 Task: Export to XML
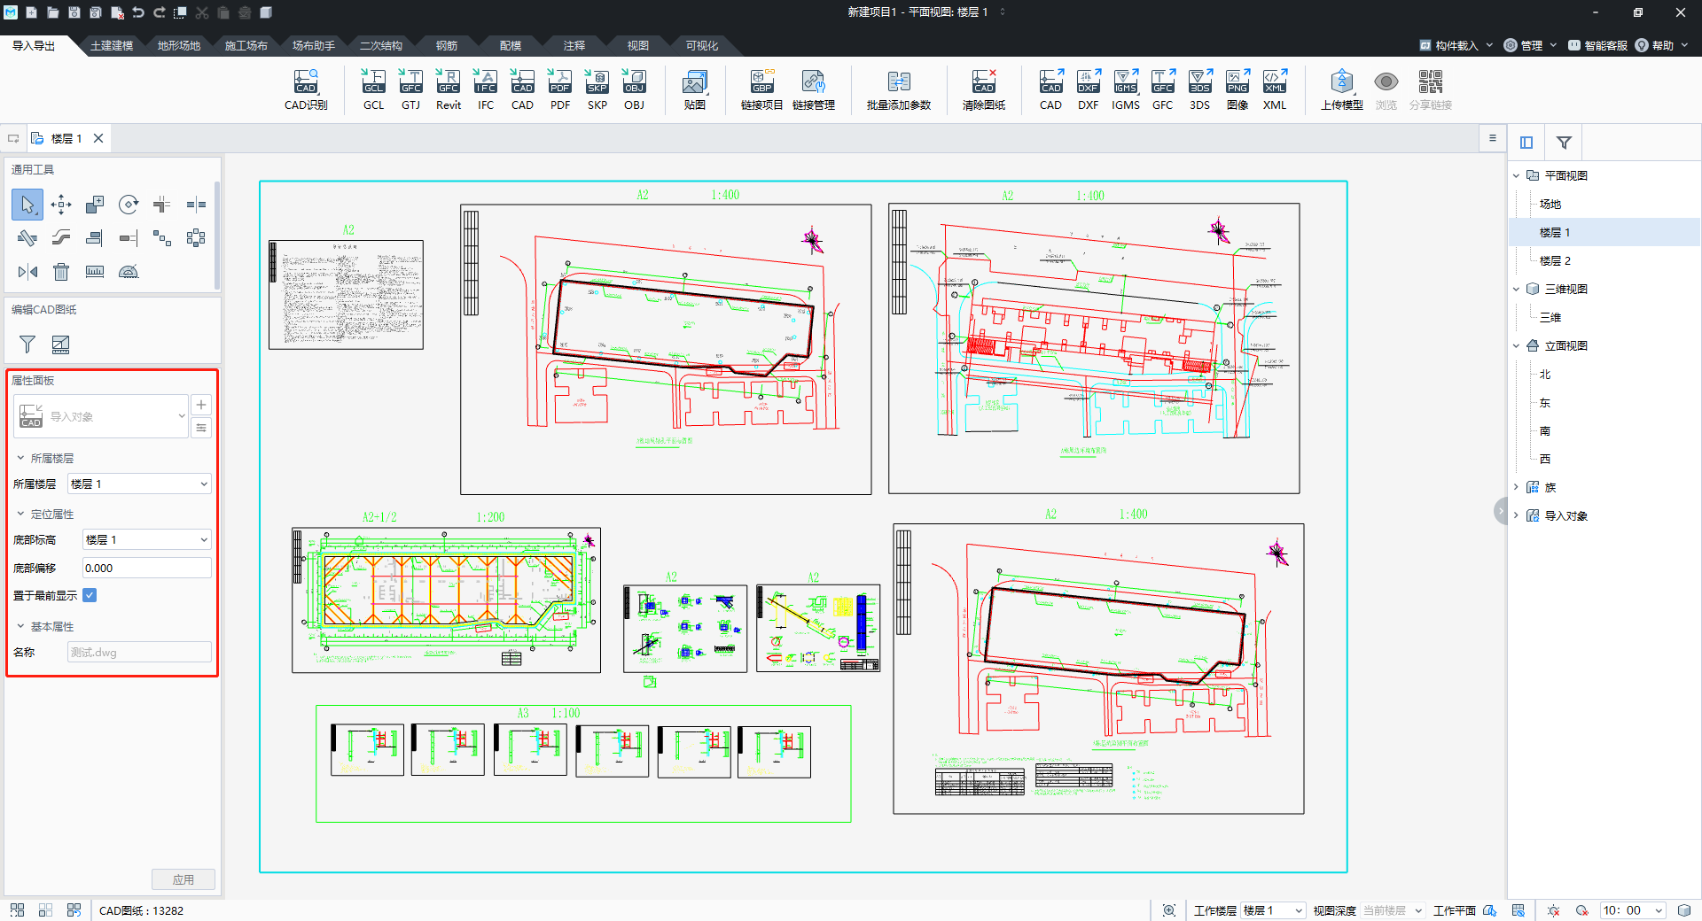(1275, 89)
